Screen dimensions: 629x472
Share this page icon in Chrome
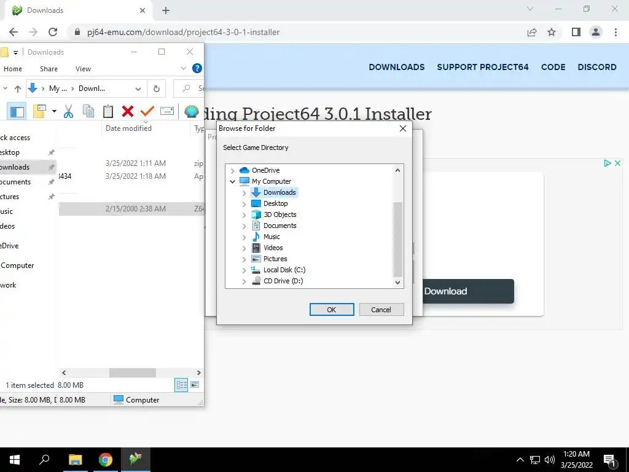(x=532, y=32)
